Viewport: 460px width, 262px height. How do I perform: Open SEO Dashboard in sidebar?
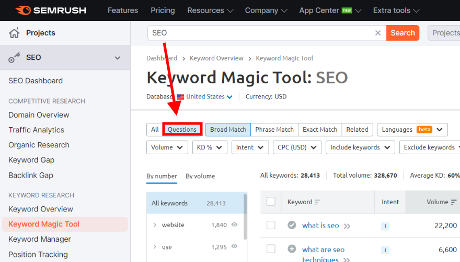pos(36,81)
